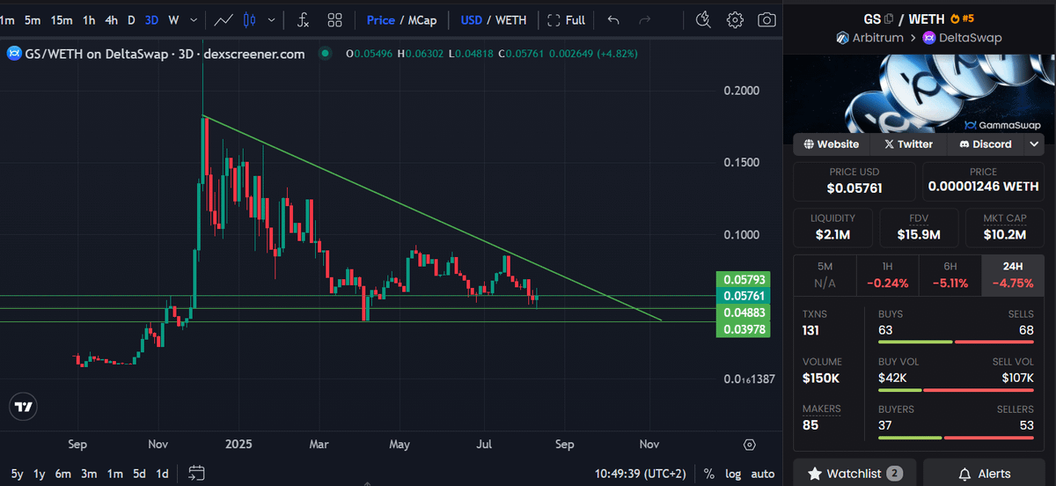
Task: Add pair to Watchlist
Action: [x=854, y=473]
